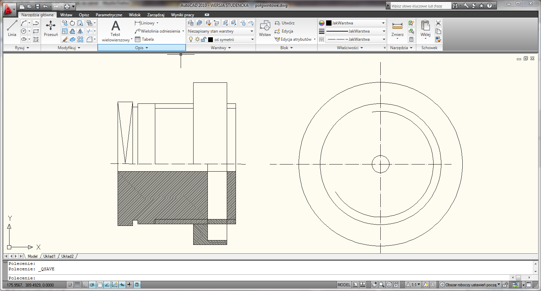Click Edycja atrybutów button
Image resolution: width=541 pixels, height=291 pixels.
pos(293,39)
